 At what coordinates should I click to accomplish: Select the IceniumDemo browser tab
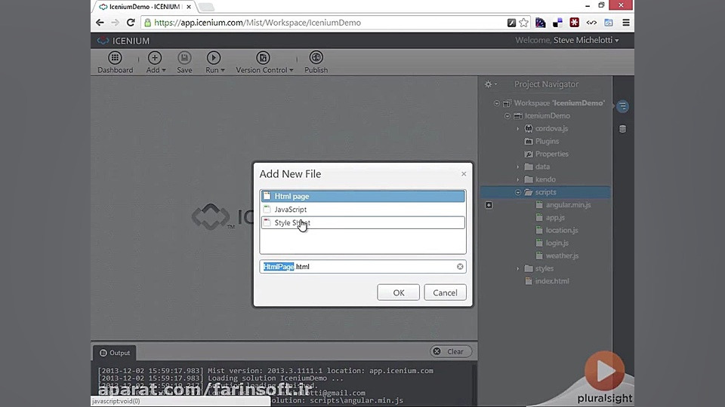[143, 7]
